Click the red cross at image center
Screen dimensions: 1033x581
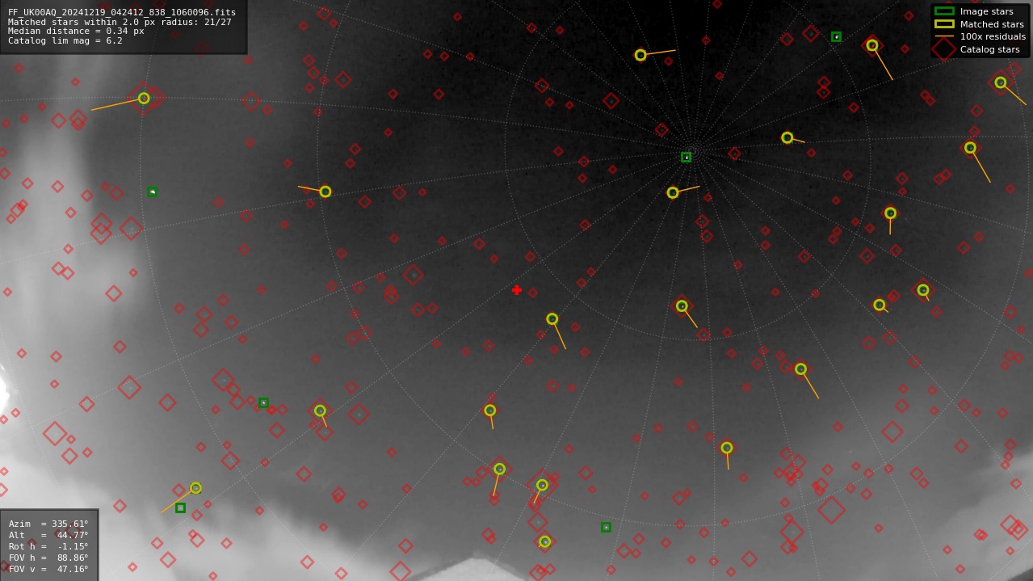click(x=517, y=290)
